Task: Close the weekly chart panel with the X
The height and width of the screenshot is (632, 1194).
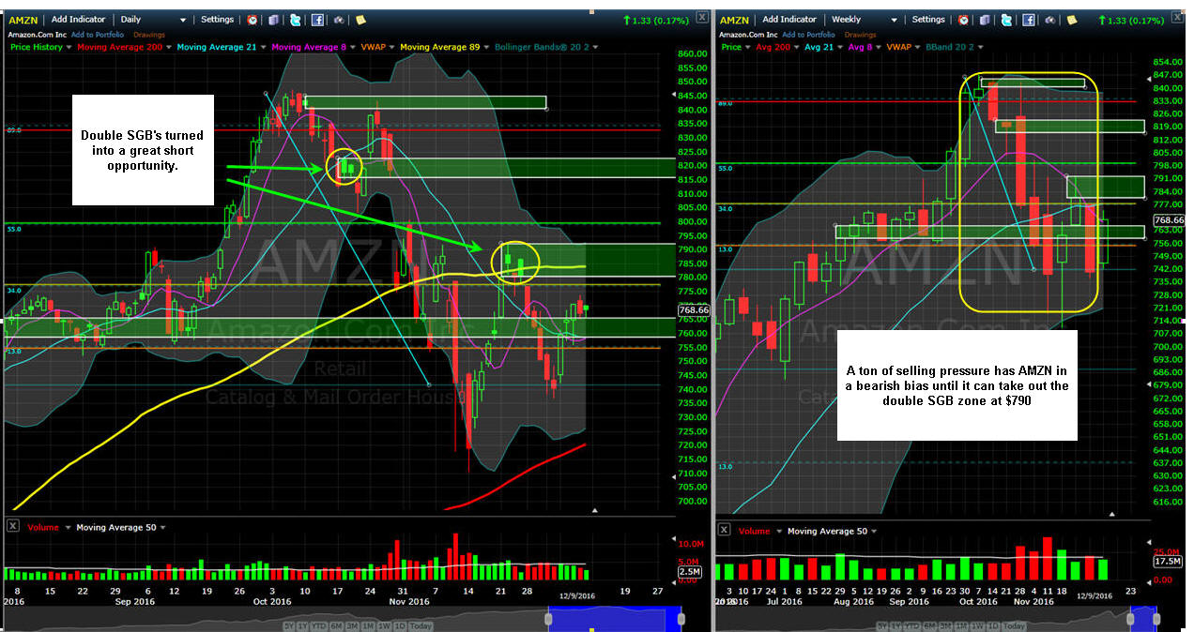Action: [1177, 18]
